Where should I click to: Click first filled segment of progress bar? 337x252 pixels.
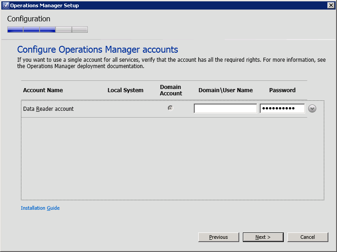pos(15,30)
